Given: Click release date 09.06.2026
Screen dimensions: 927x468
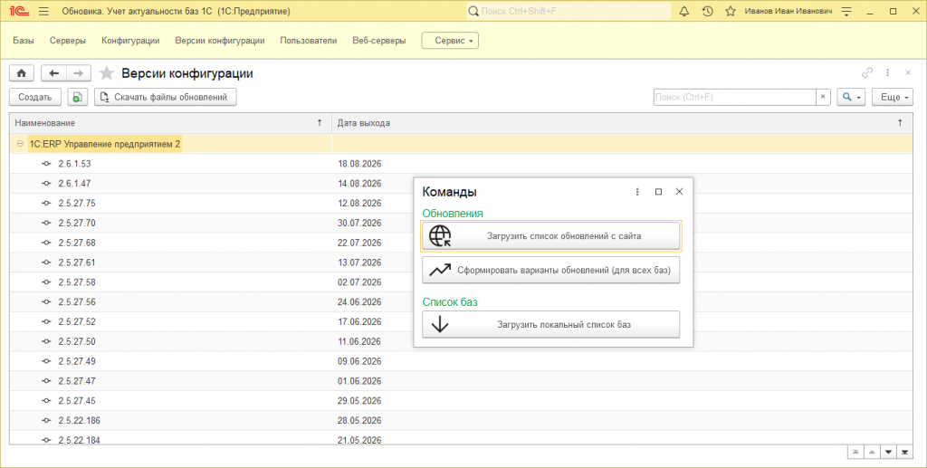Looking at the screenshot, I should pyautogui.click(x=359, y=361).
